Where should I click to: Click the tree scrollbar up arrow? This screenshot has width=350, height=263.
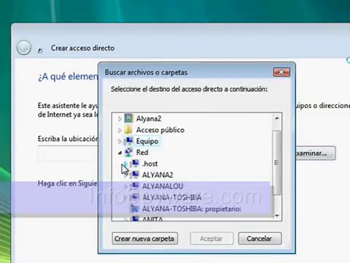click(x=277, y=118)
